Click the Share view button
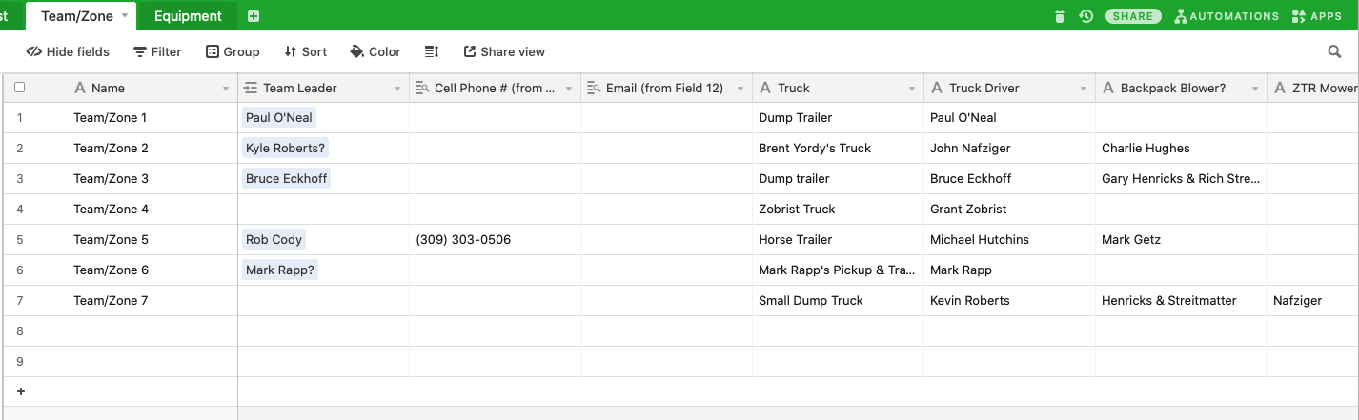 [x=504, y=51]
